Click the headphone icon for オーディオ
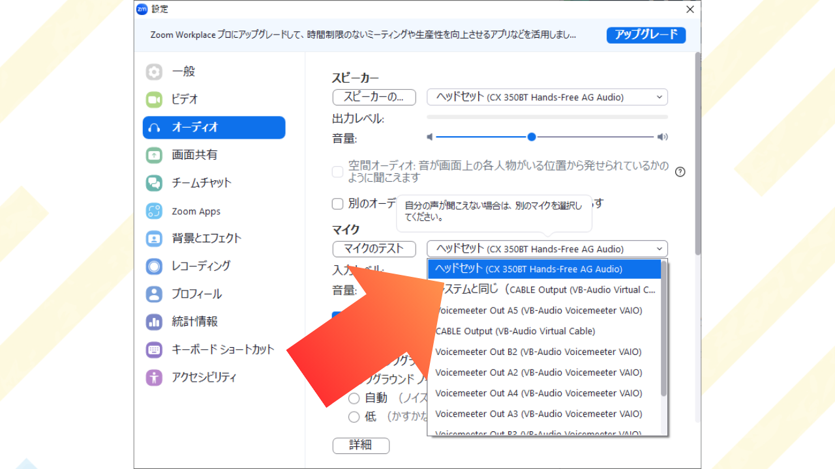The width and height of the screenshot is (835, 469). pos(154,128)
